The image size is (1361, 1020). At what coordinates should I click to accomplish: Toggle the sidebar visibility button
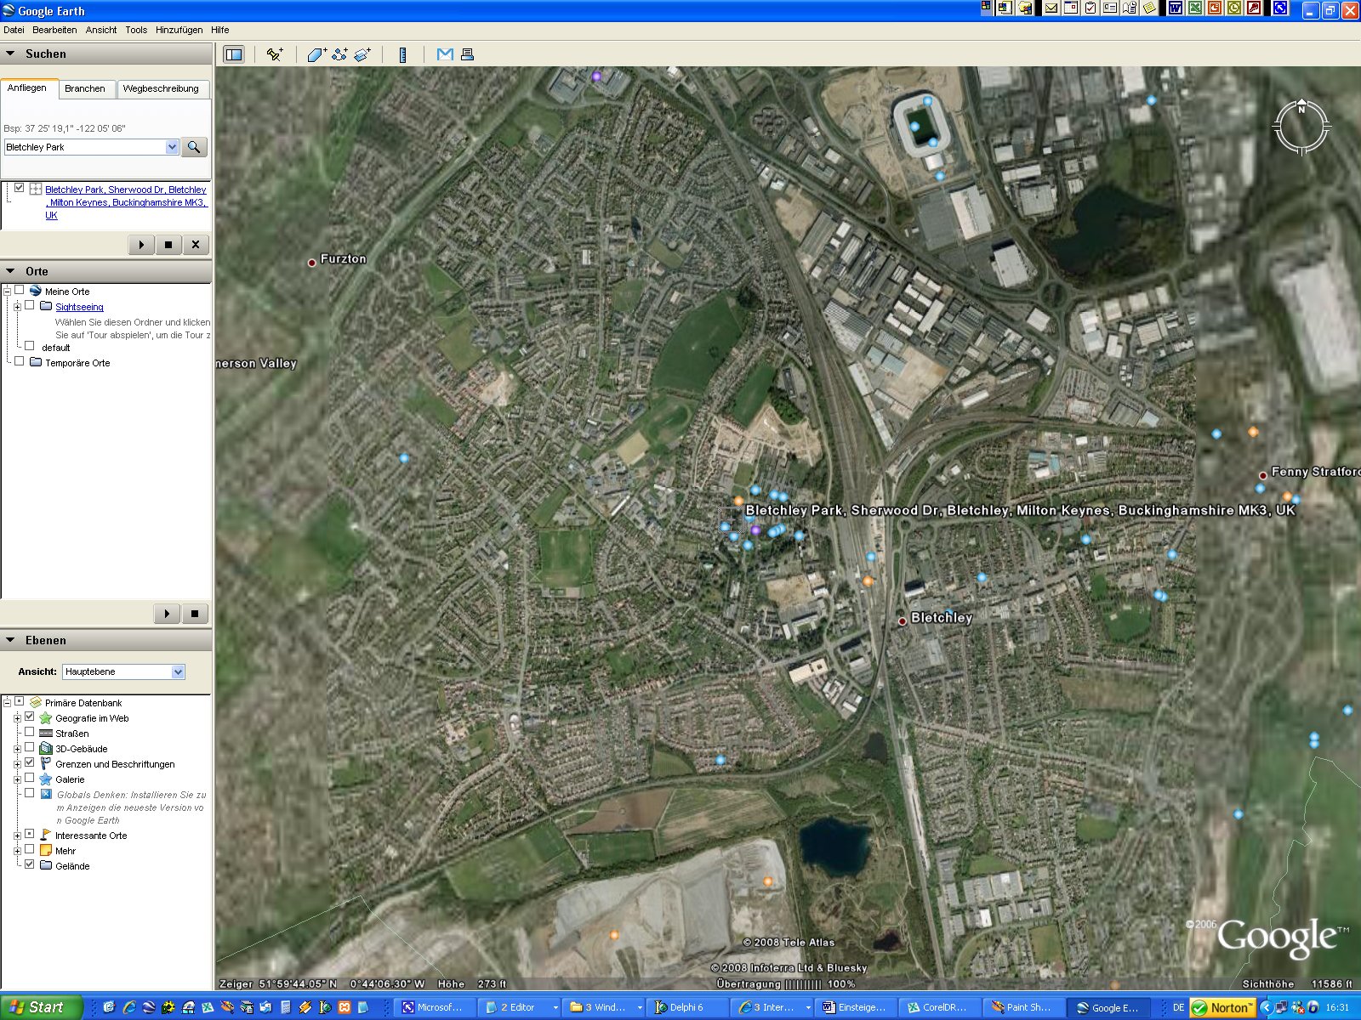tap(233, 54)
